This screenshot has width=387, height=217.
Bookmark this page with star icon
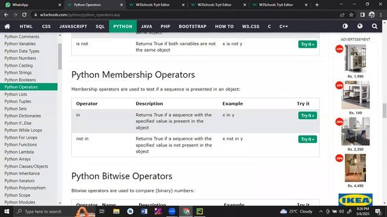point(351,14)
